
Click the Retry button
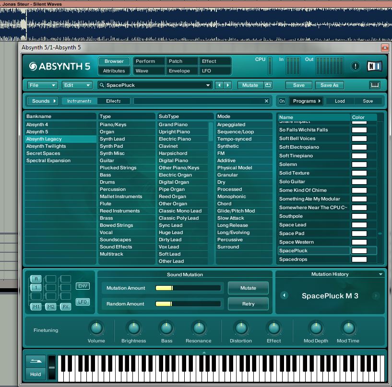[248, 304]
